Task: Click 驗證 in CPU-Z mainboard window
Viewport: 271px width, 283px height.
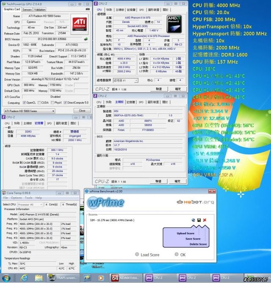Action: coord(158,181)
